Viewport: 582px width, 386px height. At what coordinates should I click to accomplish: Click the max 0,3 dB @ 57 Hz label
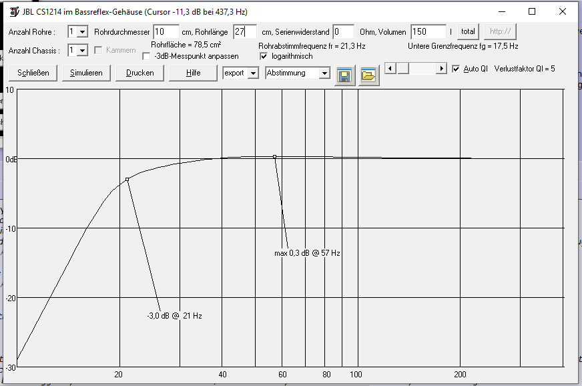[x=307, y=253]
